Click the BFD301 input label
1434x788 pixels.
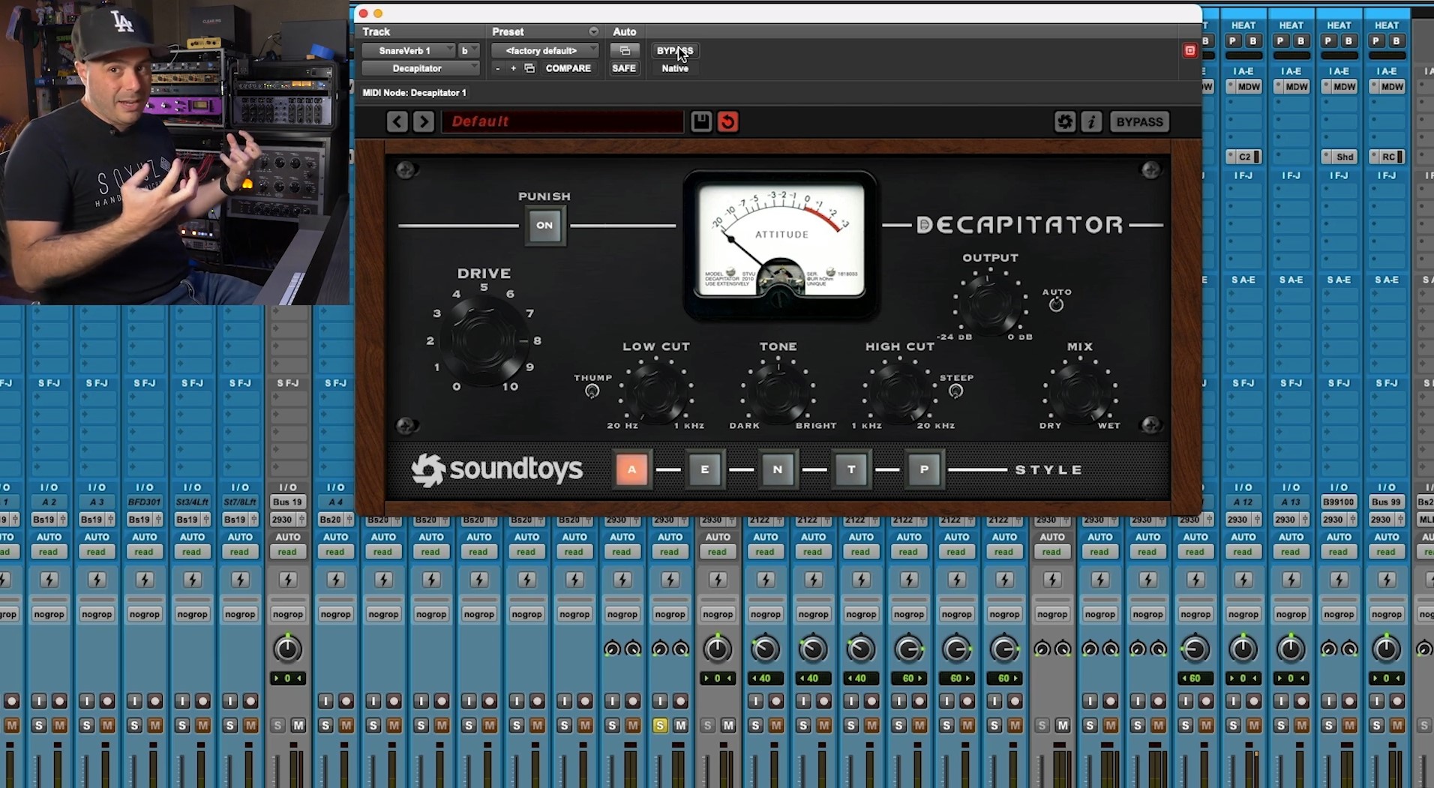point(144,502)
